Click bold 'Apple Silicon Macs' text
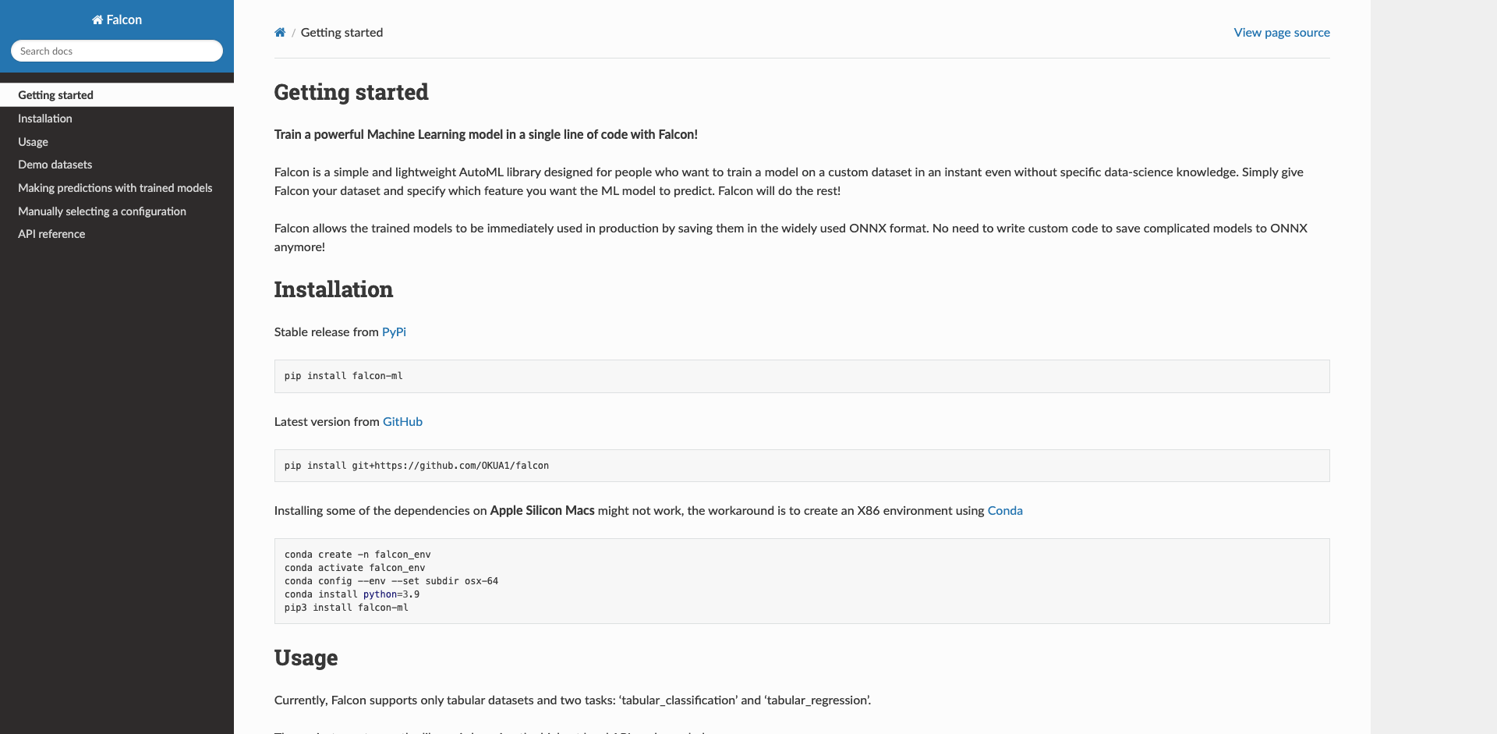1497x734 pixels. point(542,511)
